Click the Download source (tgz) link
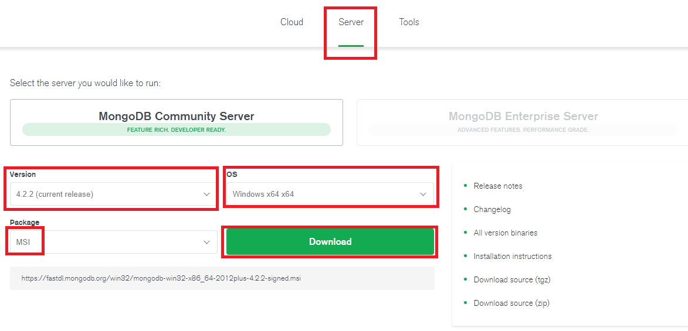688x331 pixels. 512,279
